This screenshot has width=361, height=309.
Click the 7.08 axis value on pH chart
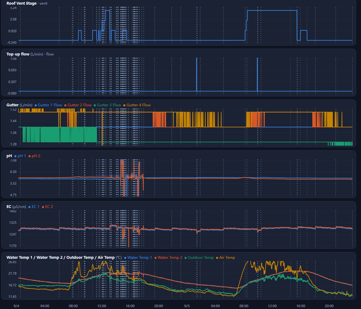coord(13,160)
